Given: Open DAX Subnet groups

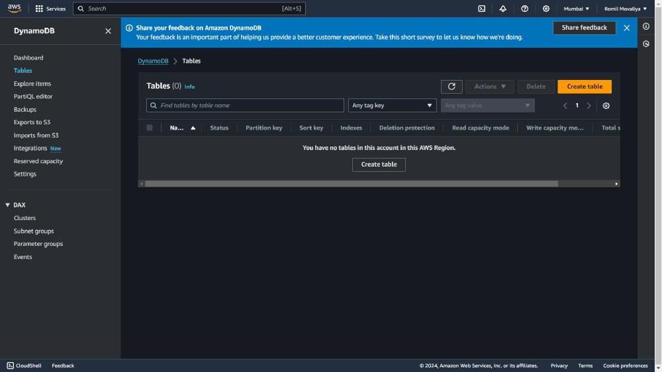Looking at the screenshot, I should [33, 231].
